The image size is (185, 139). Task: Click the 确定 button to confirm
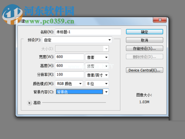point(144,32)
